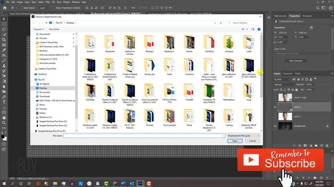334x187 pixels.
Task: Select the Frame tool
Action: click(x=4, y=45)
